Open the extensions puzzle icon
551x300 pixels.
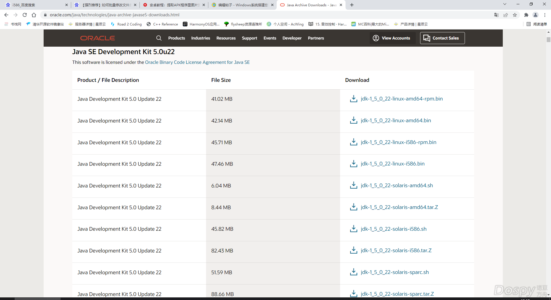(x=526, y=15)
